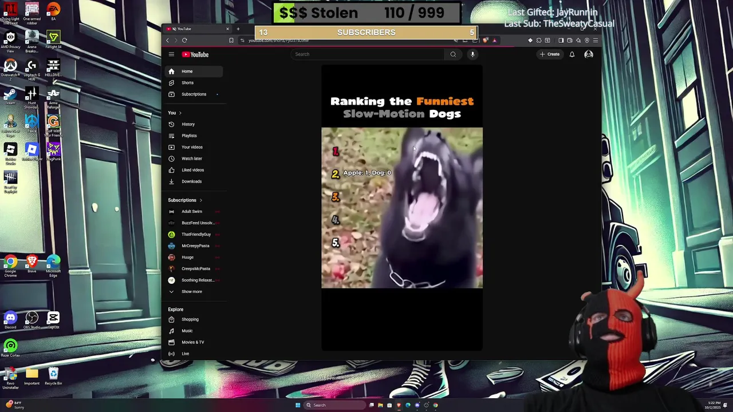733x412 pixels.
Task: Open OBS Studio desktop icon
Action: [x=31, y=320]
